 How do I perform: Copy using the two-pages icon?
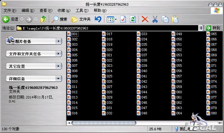[165, 19]
